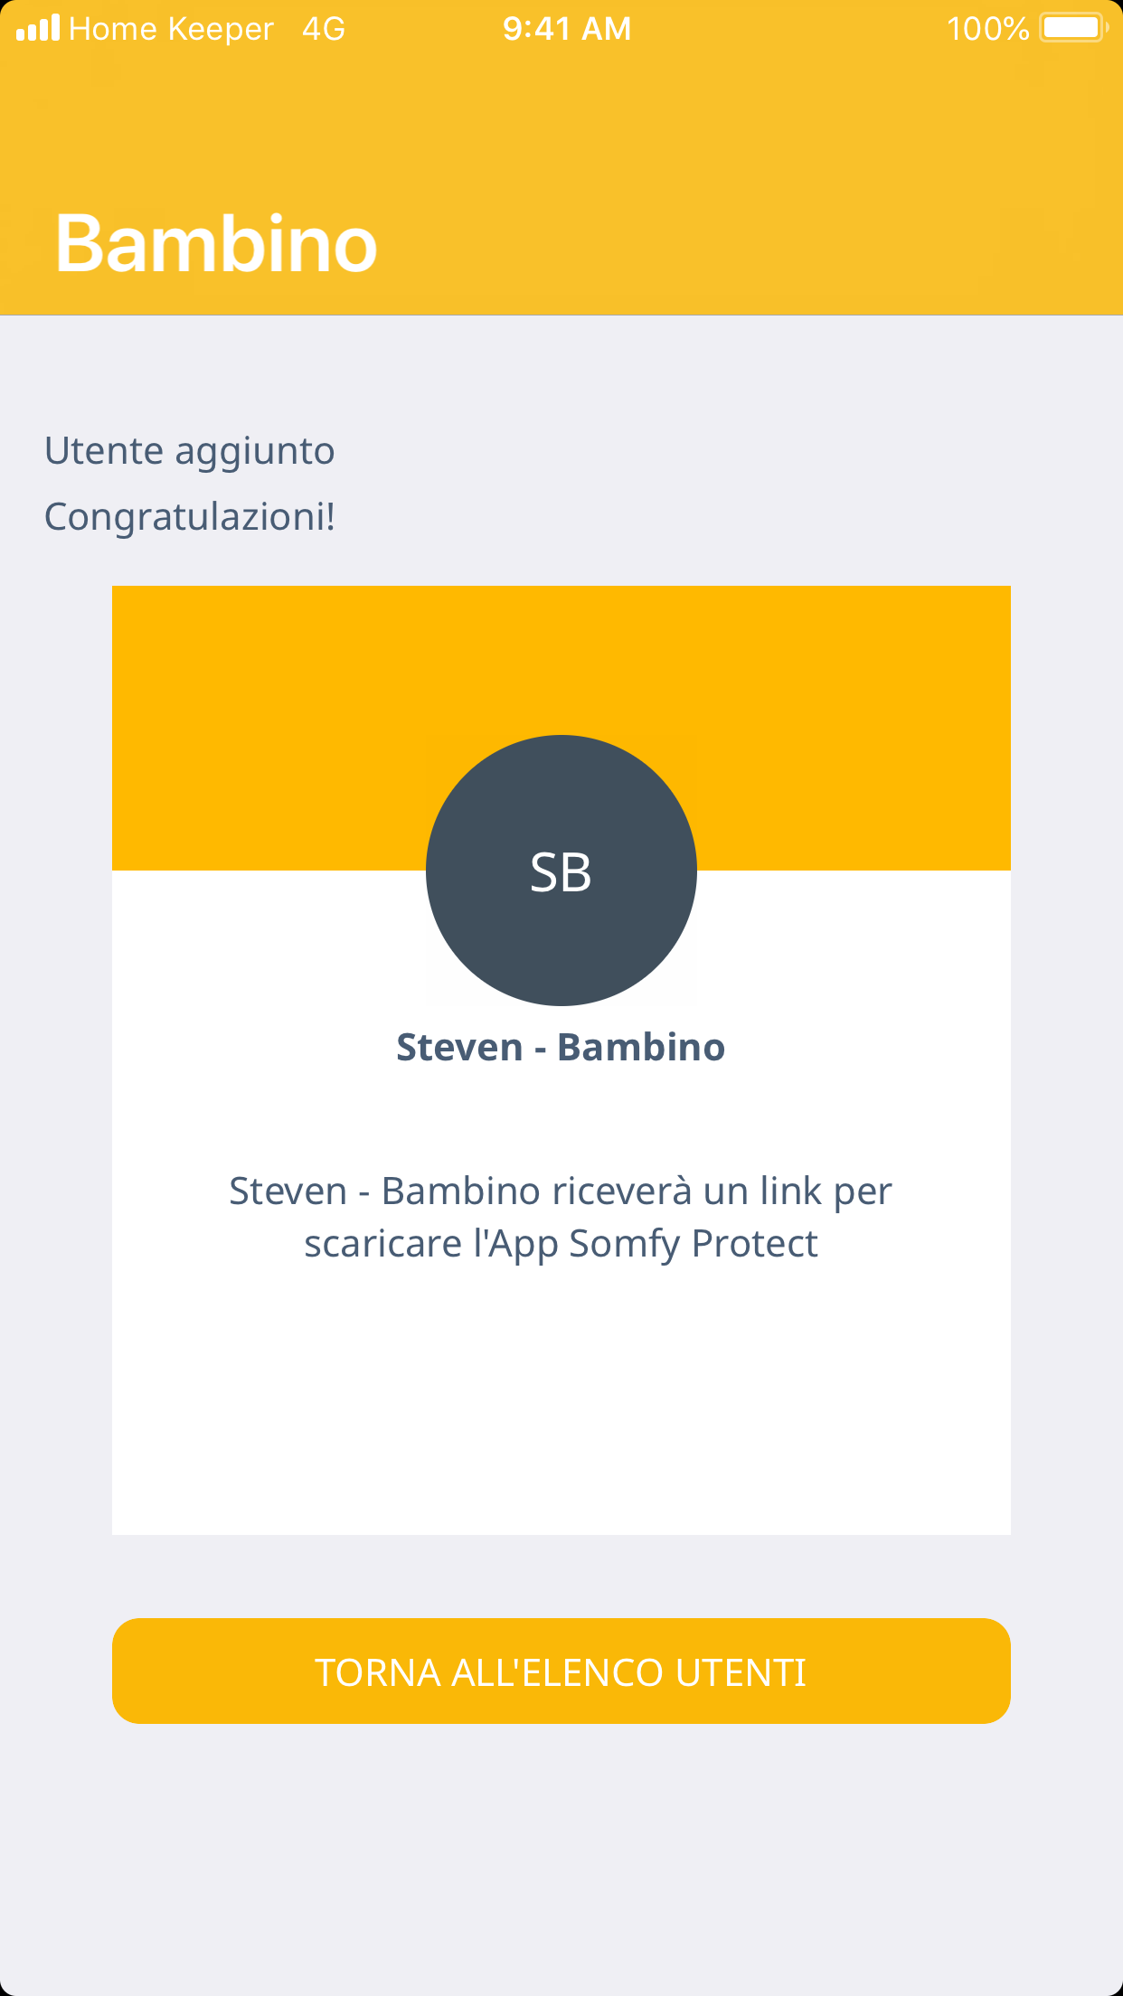This screenshot has width=1123, height=1996.
Task: Tap blank white card area below message
Action: click(x=561, y=1410)
